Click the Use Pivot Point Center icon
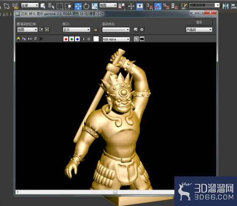This screenshot has height=206, width=237. [x=121, y=6]
